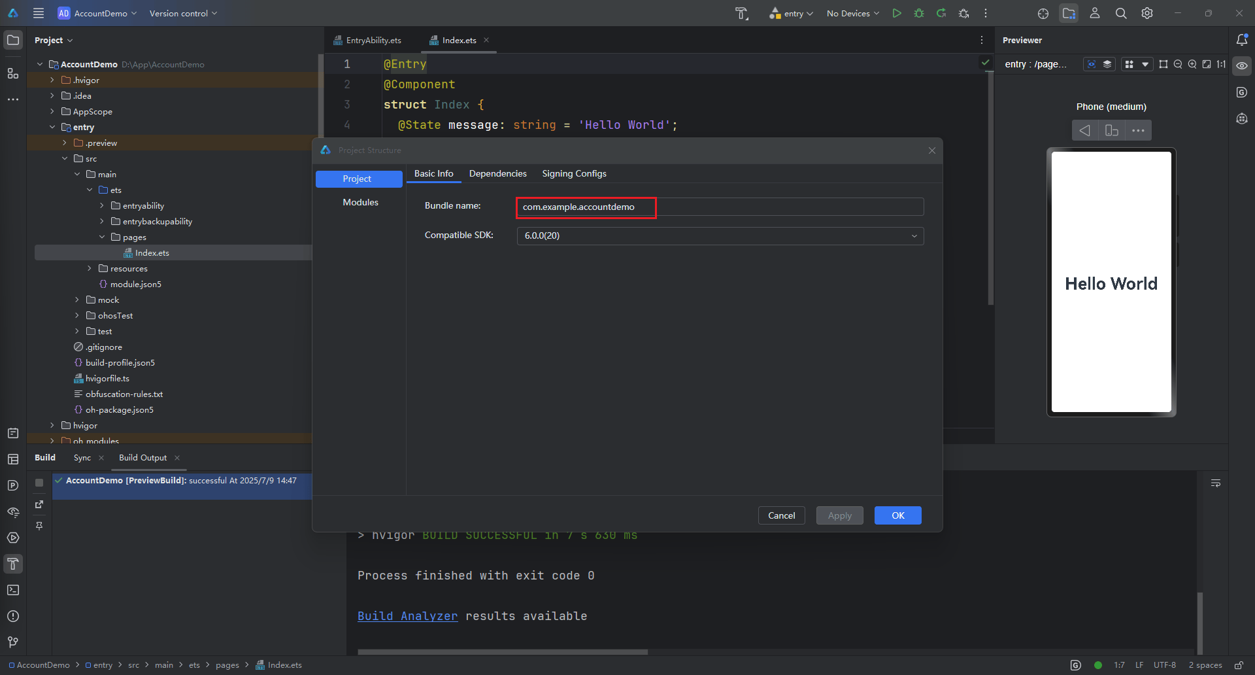Open the Git version control sidebar icon
The height and width of the screenshot is (675, 1255).
click(13, 642)
